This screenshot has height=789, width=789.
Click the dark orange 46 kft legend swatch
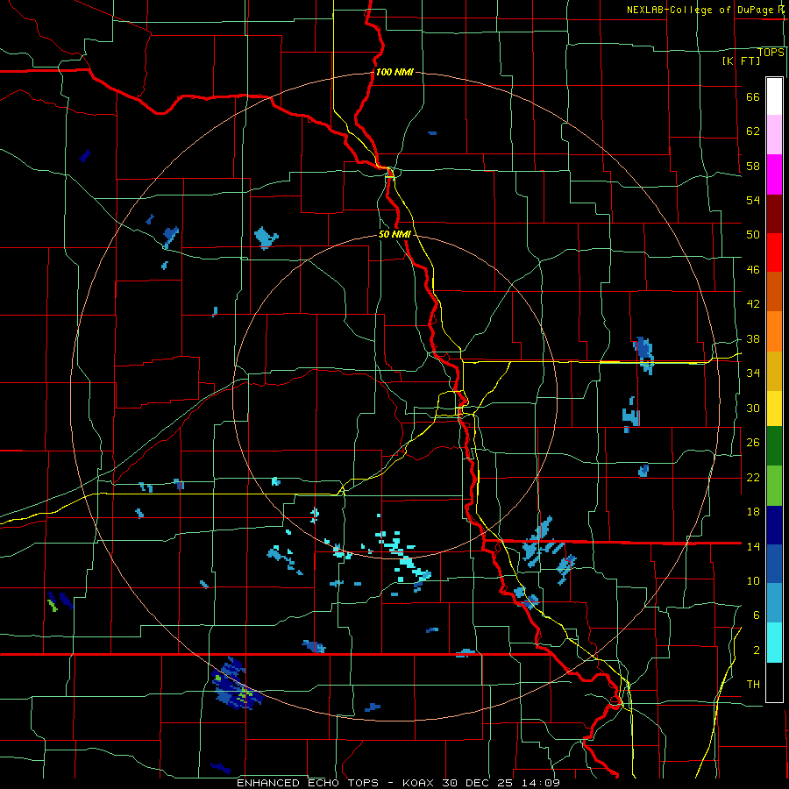774,292
